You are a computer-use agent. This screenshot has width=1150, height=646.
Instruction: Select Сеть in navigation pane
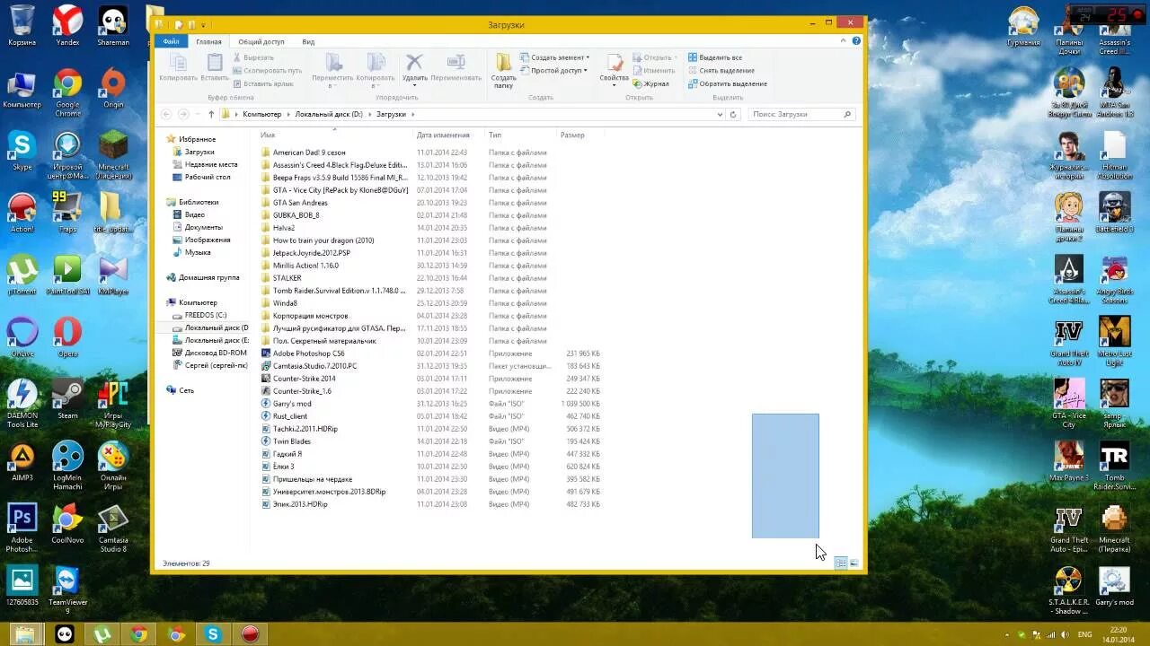click(x=186, y=390)
